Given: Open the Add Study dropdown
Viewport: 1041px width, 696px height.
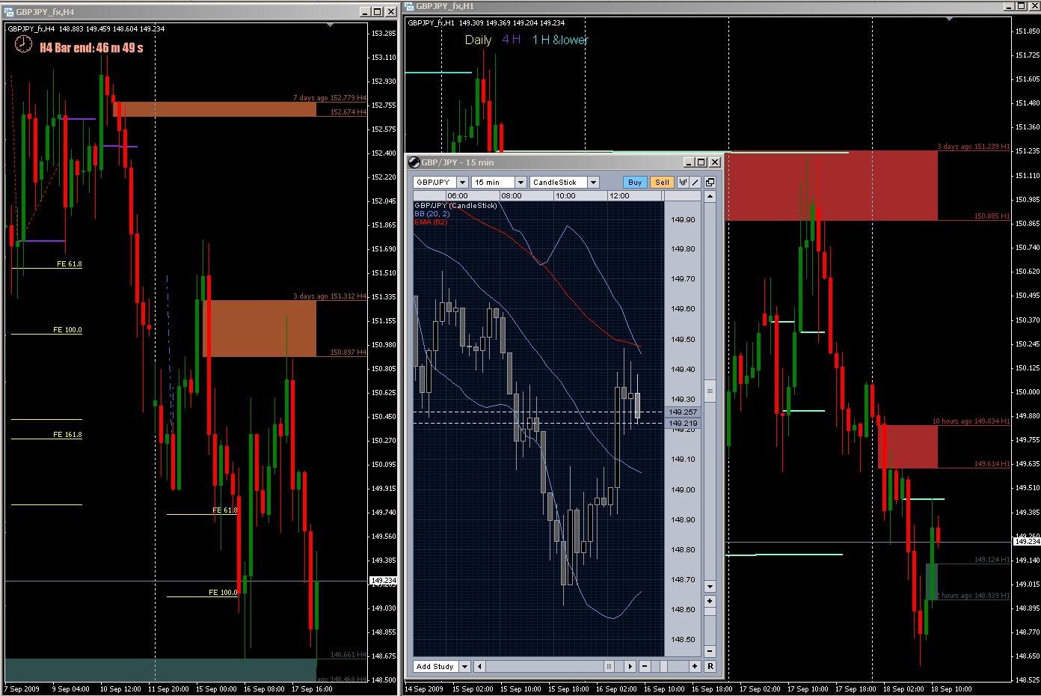Looking at the screenshot, I should [x=464, y=666].
